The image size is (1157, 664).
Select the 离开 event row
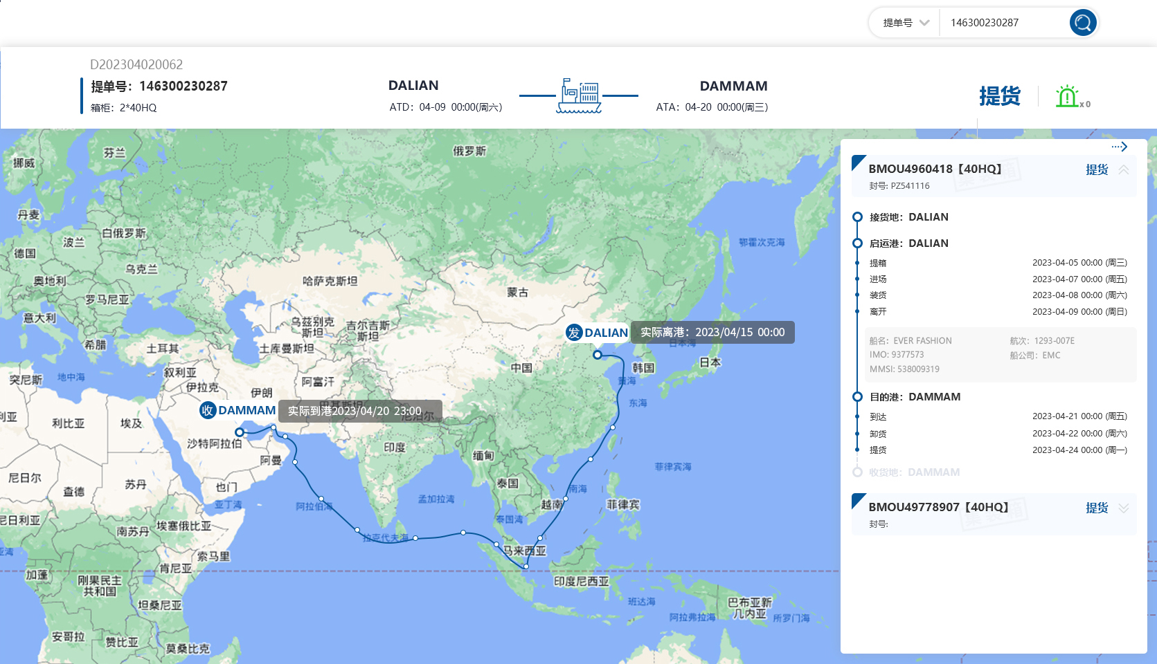[x=998, y=312]
